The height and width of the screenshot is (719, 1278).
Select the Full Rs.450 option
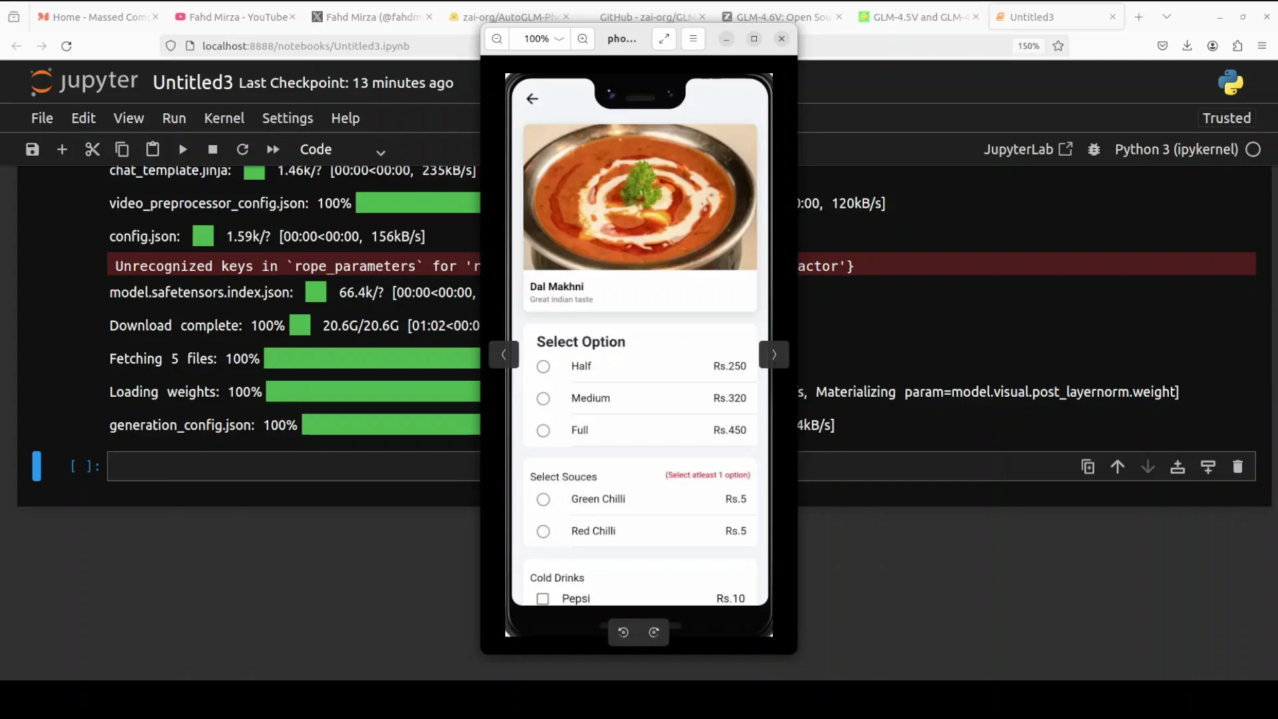click(x=543, y=431)
